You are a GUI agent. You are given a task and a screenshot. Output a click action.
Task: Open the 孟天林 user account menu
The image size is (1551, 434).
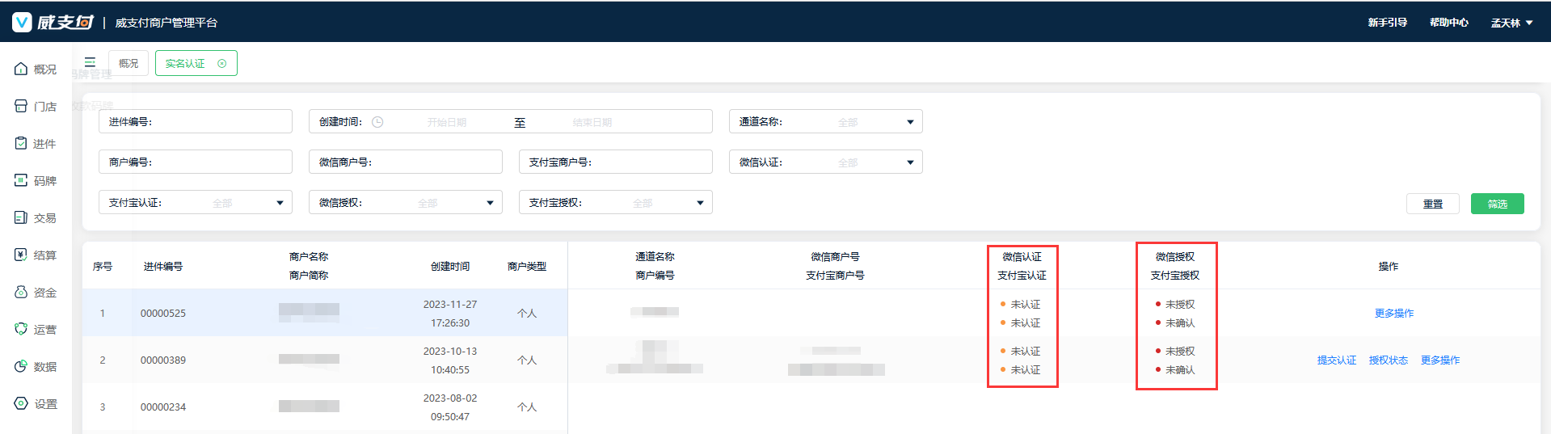pyautogui.click(x=1511, y=23)
